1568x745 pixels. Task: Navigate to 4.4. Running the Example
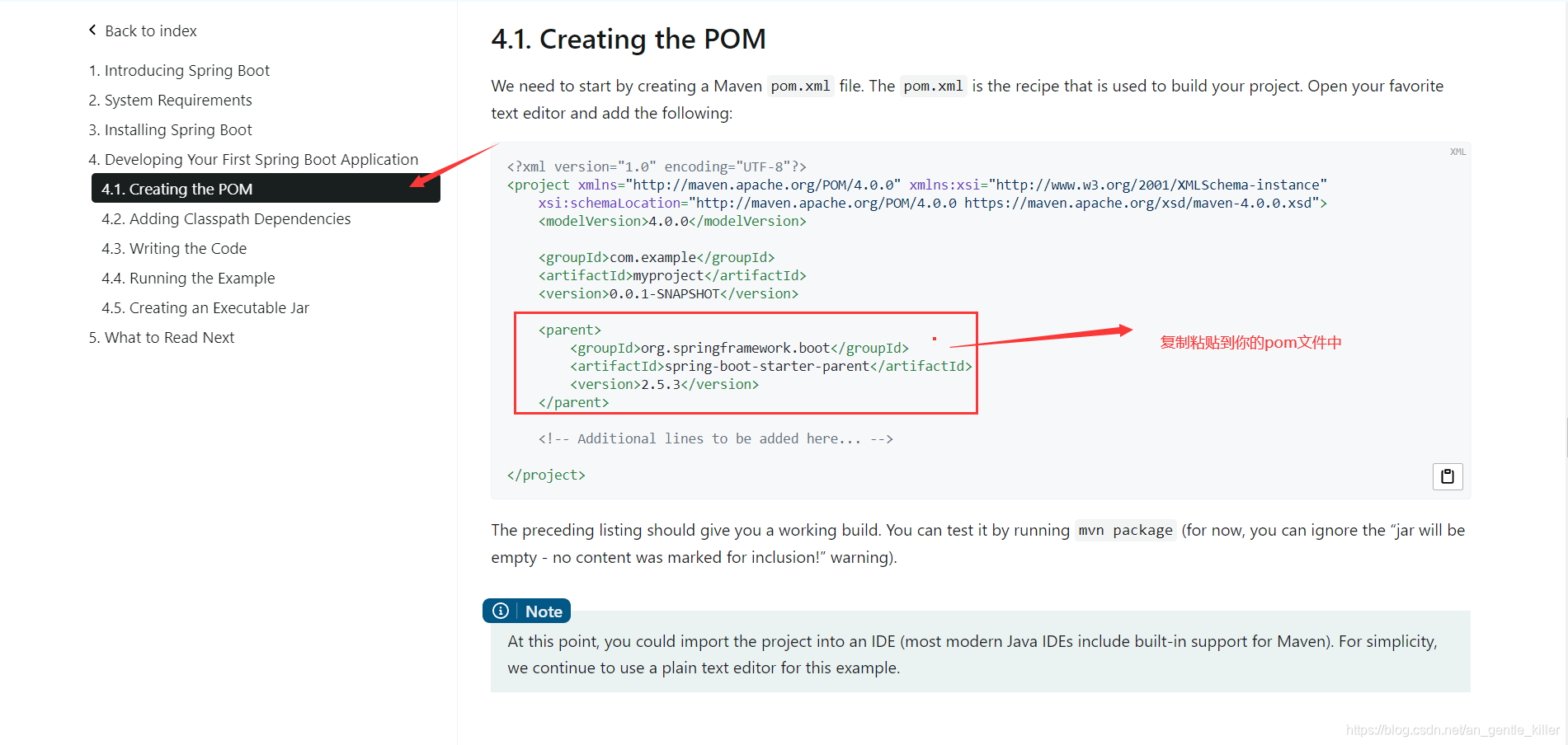tap(188, 279)
